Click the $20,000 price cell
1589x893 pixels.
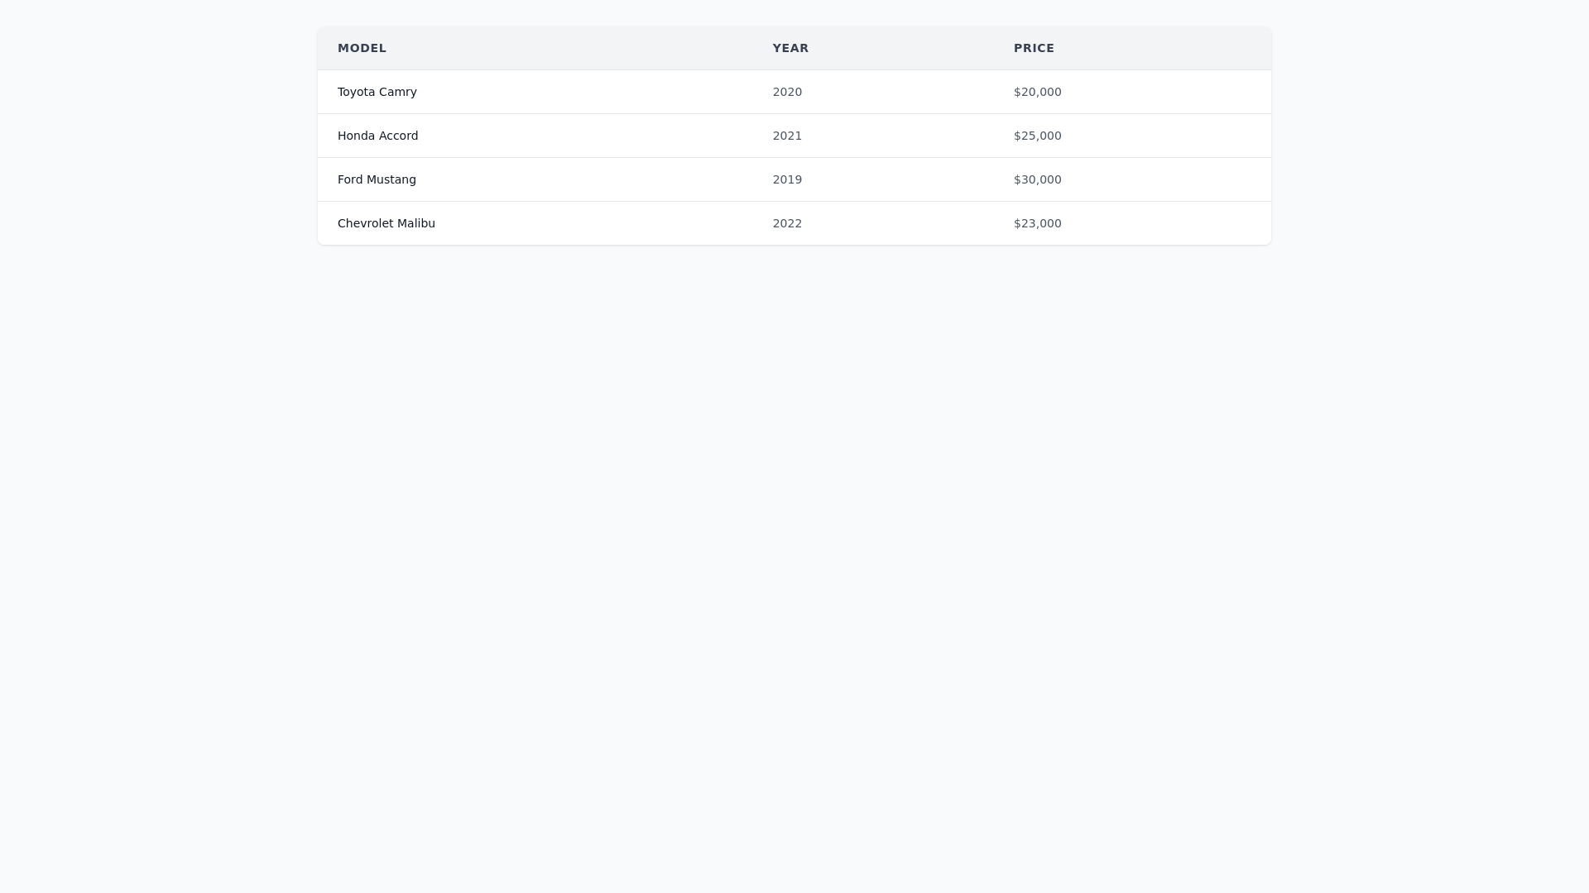point(1132,92)
